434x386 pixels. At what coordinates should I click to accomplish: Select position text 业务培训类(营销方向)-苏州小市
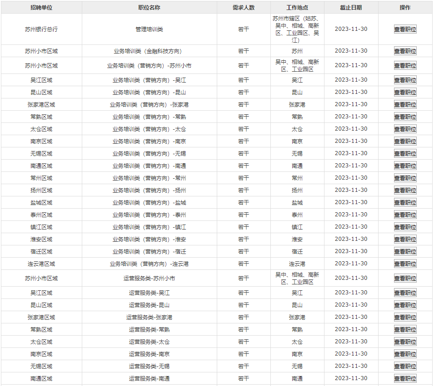click(x=149, y=66)
